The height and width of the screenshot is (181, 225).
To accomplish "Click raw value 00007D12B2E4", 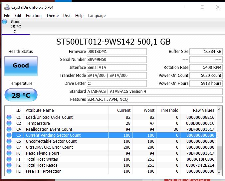I will pos(200,165).
